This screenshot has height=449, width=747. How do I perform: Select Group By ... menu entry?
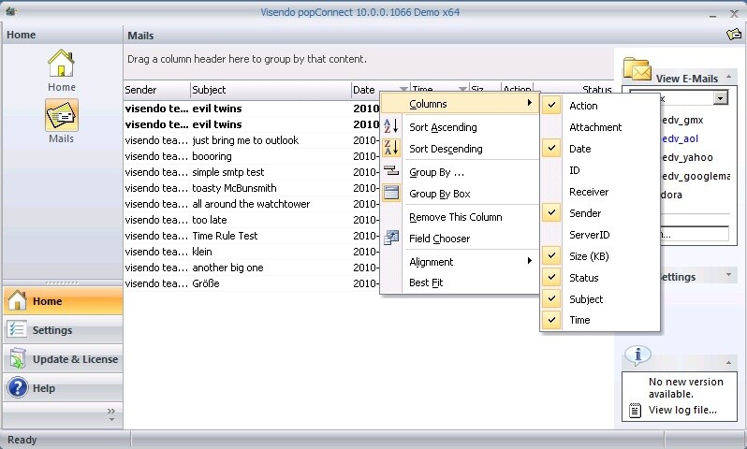click(x=436, y=172)
